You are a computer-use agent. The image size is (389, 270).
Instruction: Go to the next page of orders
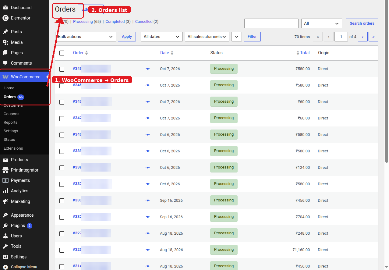[x=362, y=37]
